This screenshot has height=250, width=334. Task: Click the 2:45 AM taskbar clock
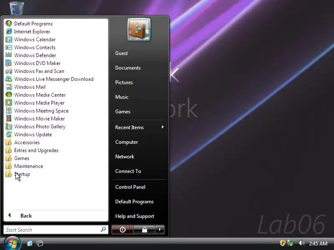[x=318, y=243]
